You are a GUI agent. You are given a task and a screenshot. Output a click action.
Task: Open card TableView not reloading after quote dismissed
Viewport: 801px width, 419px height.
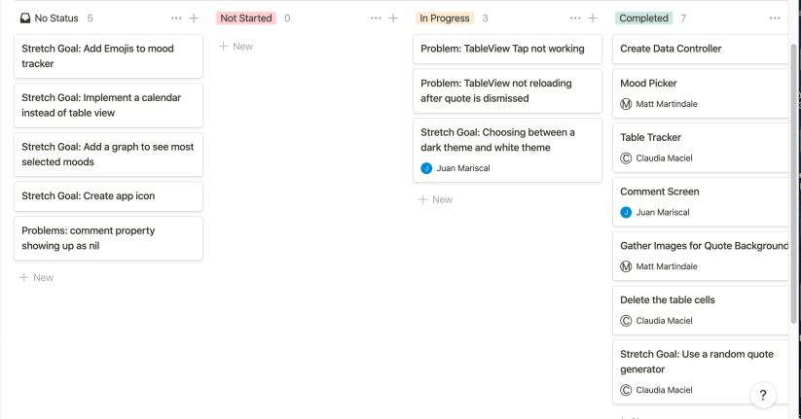pyautogui.click(x=507, y=90)
